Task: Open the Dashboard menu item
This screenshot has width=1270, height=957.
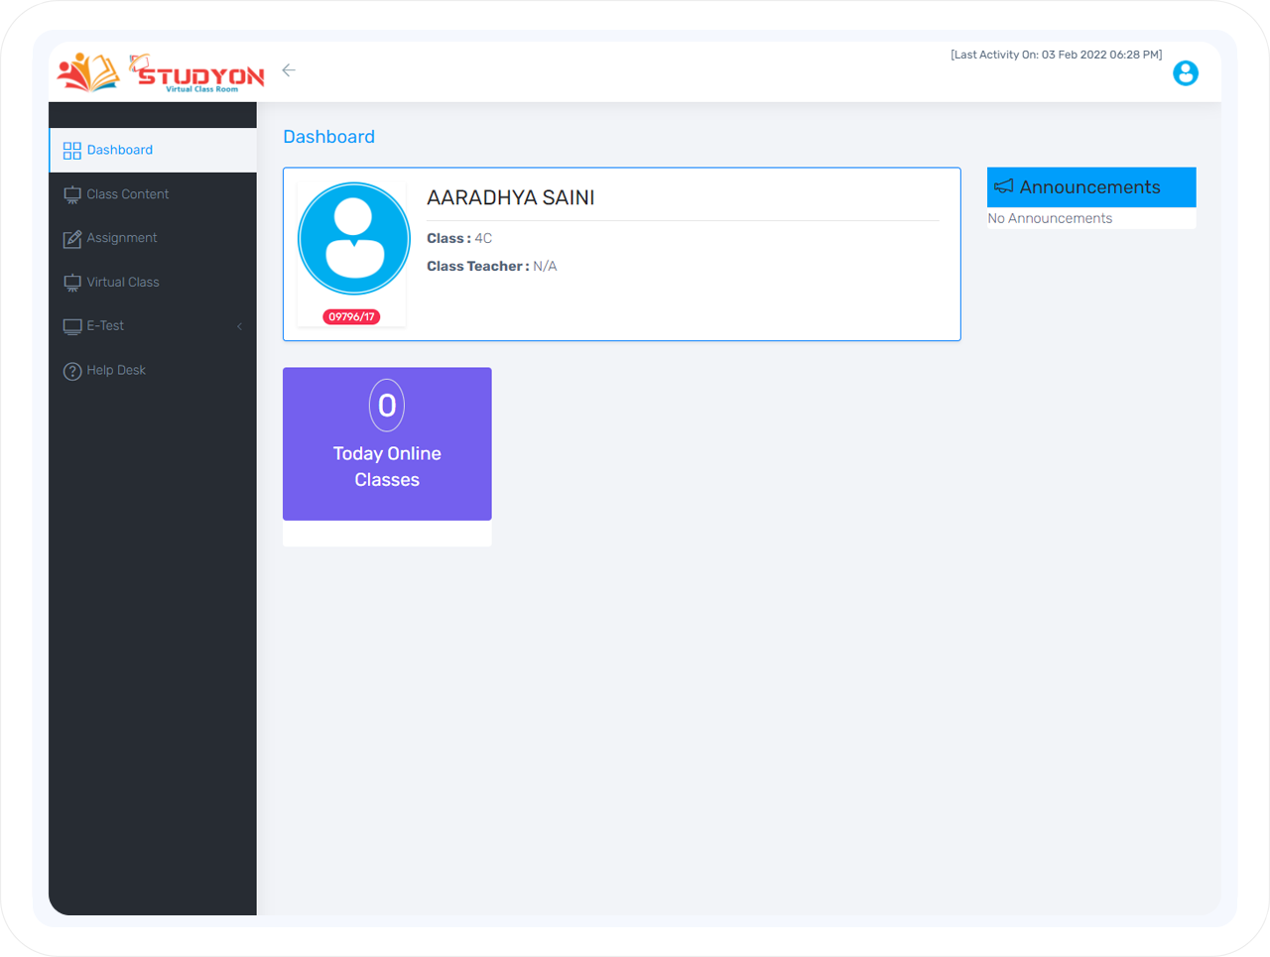Action: click(120, 150)
